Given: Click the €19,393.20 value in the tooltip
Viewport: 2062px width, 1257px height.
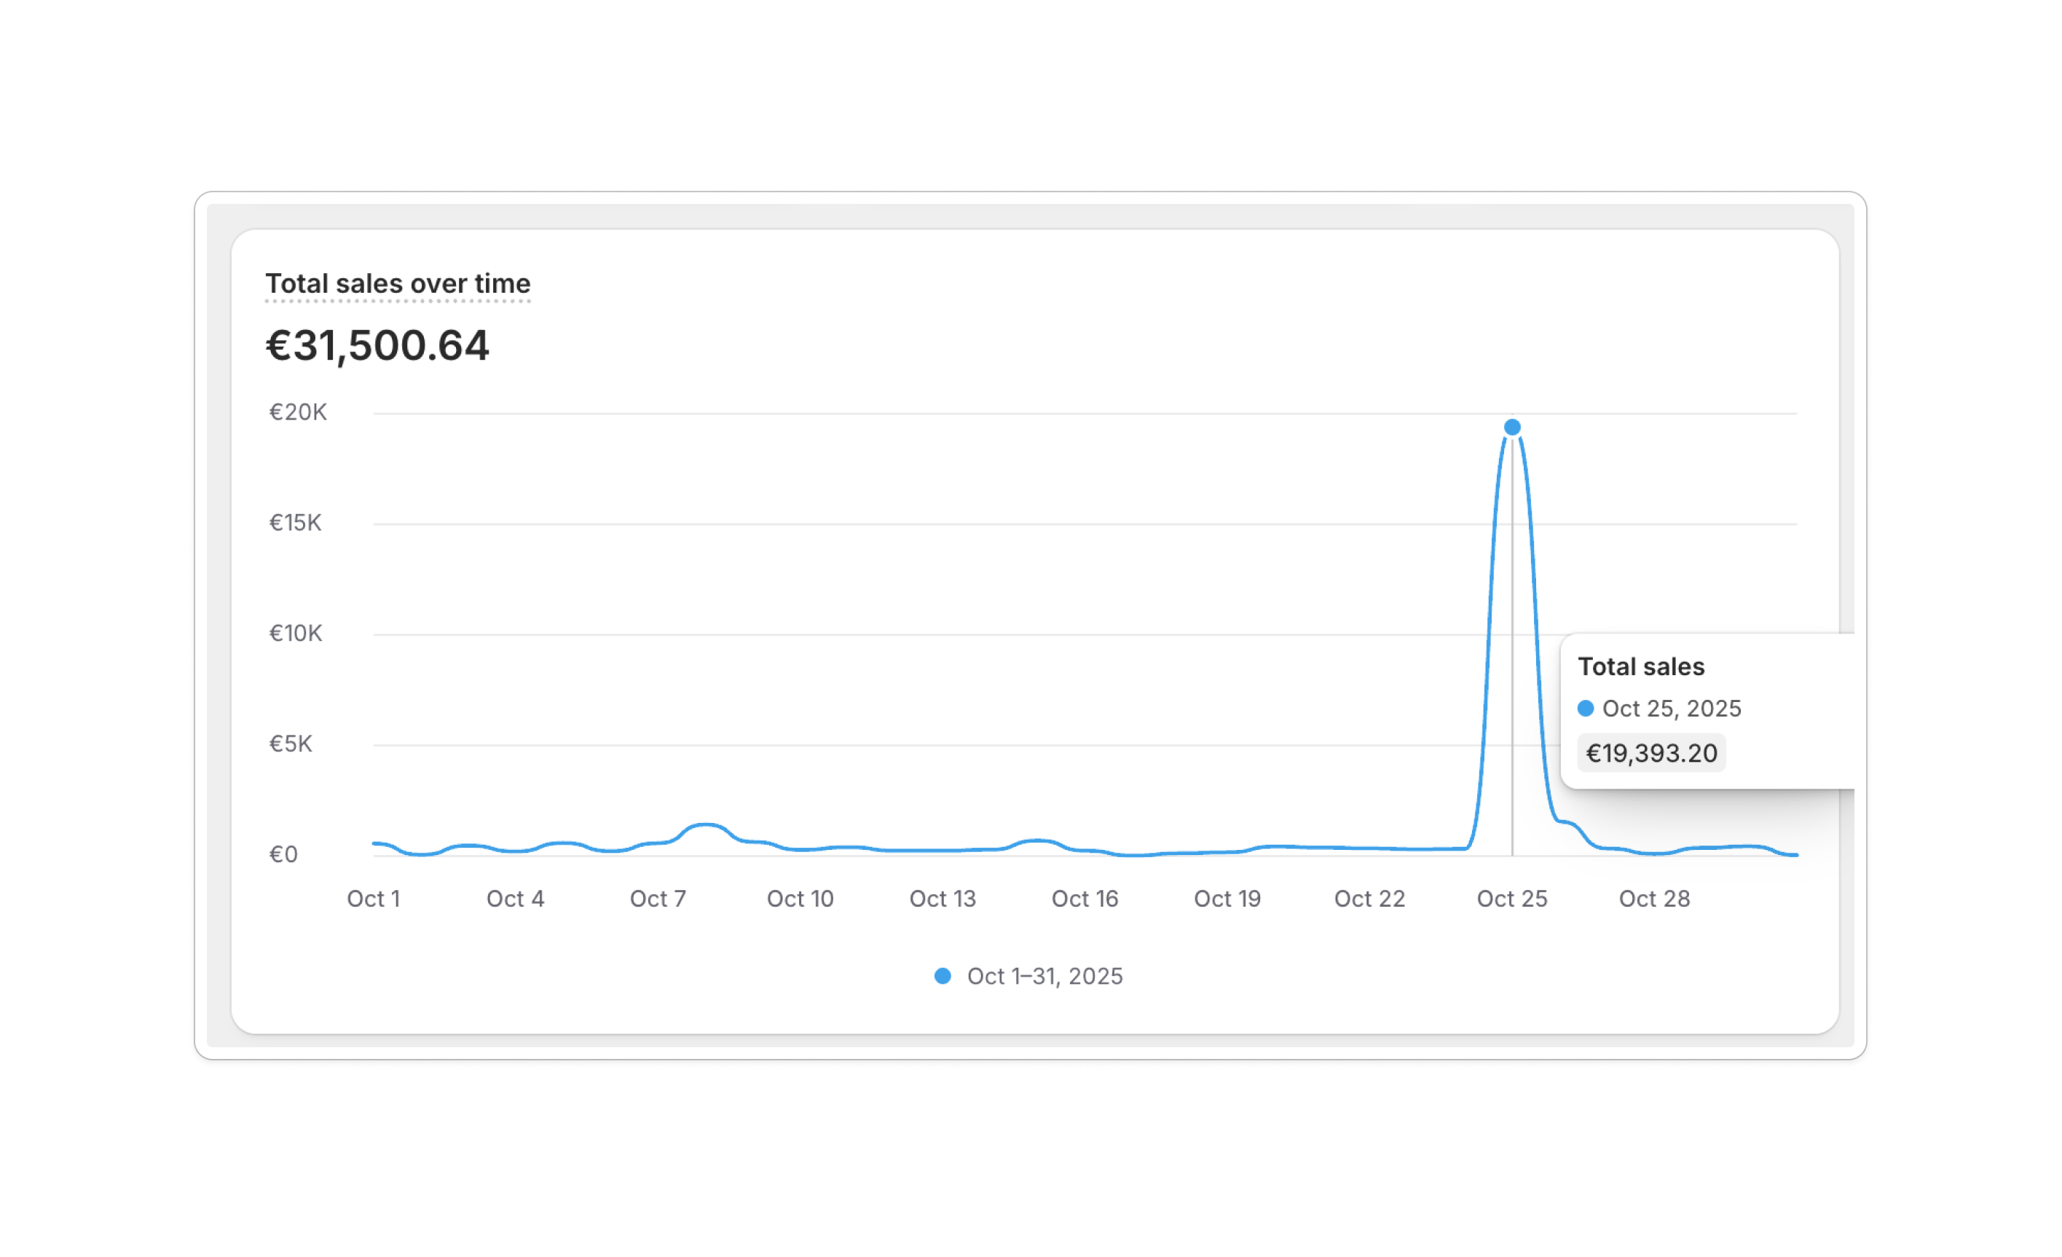Looking at the screenshot, I should click(x=1651, y=753).
